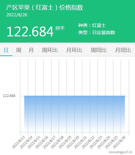Click the 2022/8/26 x-axis date label

pyautogui.click(x=119, y=143)
